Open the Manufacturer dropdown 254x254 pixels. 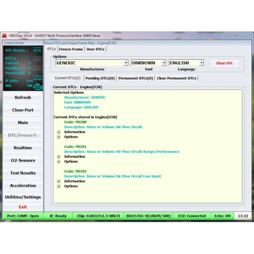point(126,63)
